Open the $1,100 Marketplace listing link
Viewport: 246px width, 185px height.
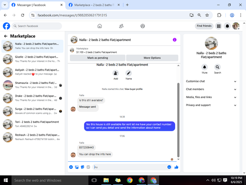pos(96,52)
